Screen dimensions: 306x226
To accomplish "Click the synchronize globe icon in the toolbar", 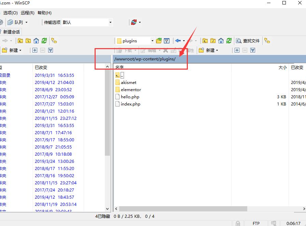I will pyautogui.click(x=134, y=22).
